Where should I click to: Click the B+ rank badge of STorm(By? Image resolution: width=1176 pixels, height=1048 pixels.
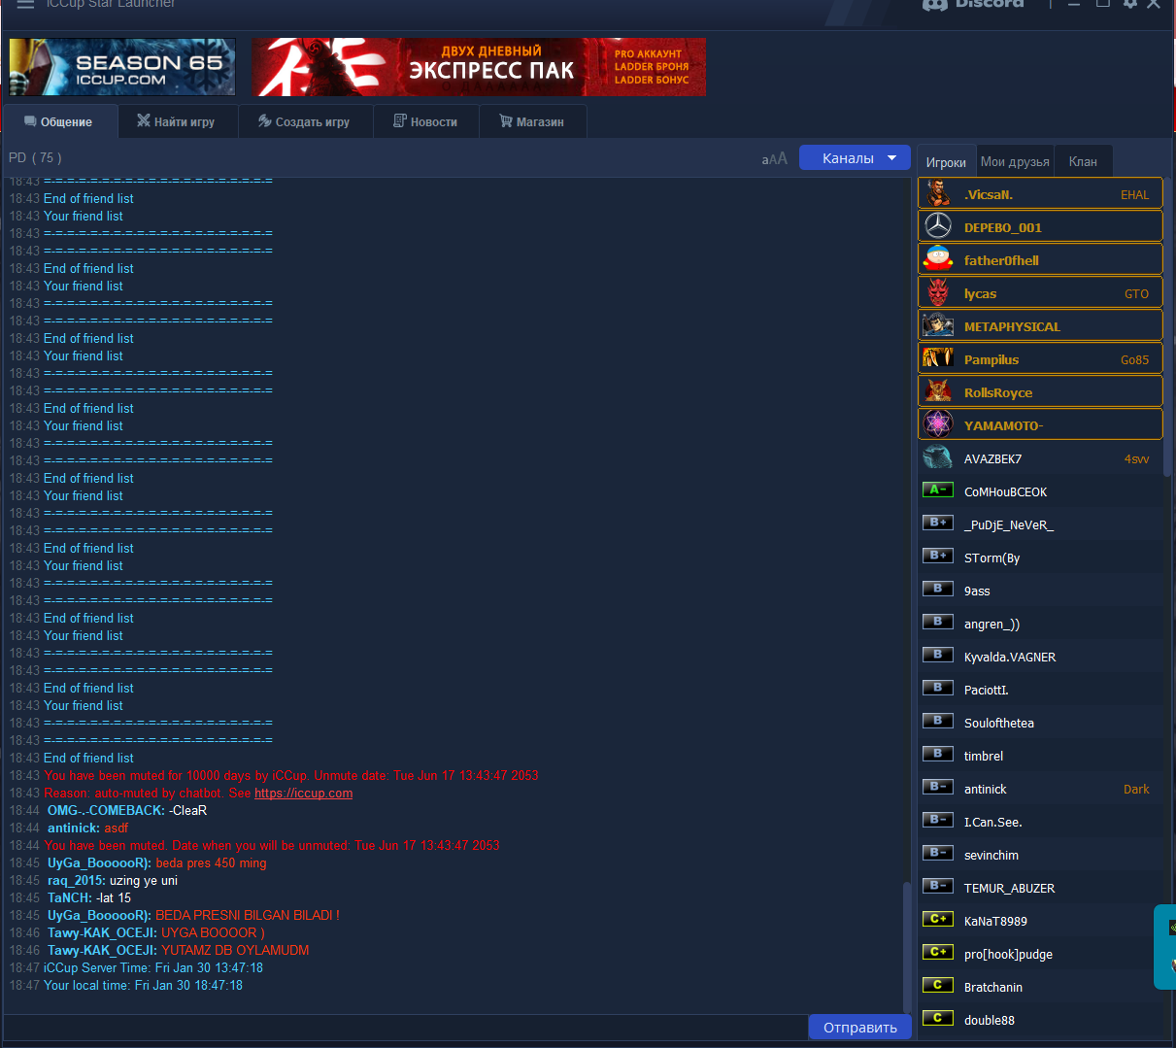click(x=938, y=556)
